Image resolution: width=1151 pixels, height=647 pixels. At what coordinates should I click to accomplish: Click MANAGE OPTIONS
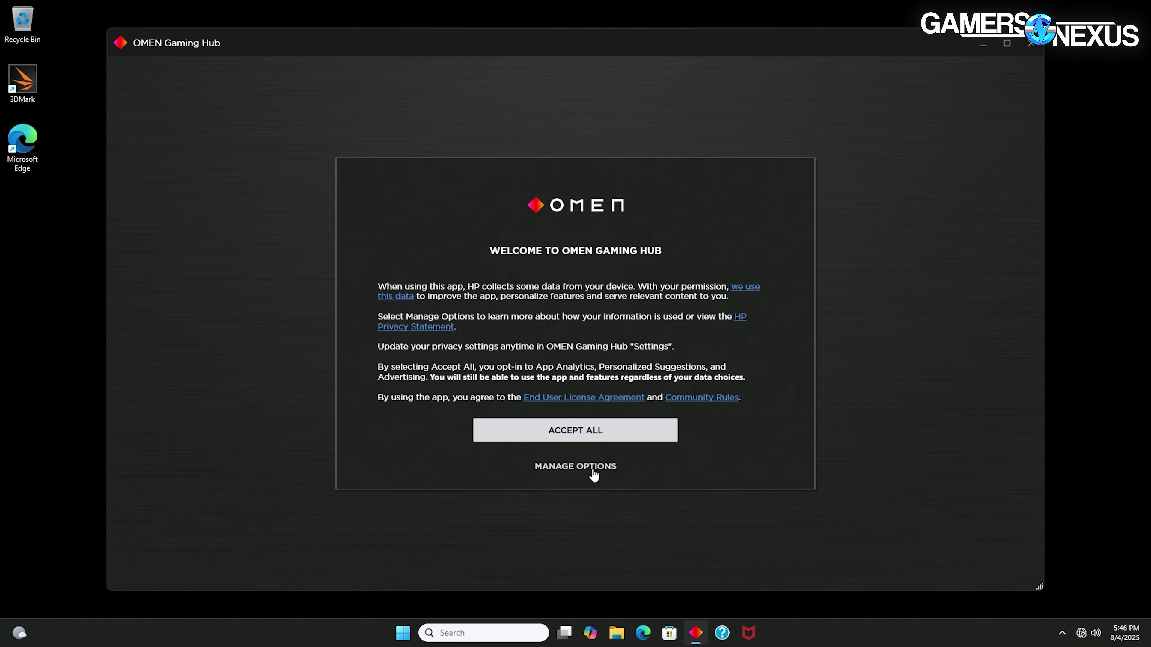click(575, 466)
